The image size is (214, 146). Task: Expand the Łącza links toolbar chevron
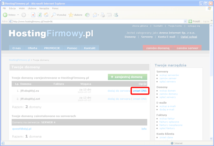coord(212,21)
